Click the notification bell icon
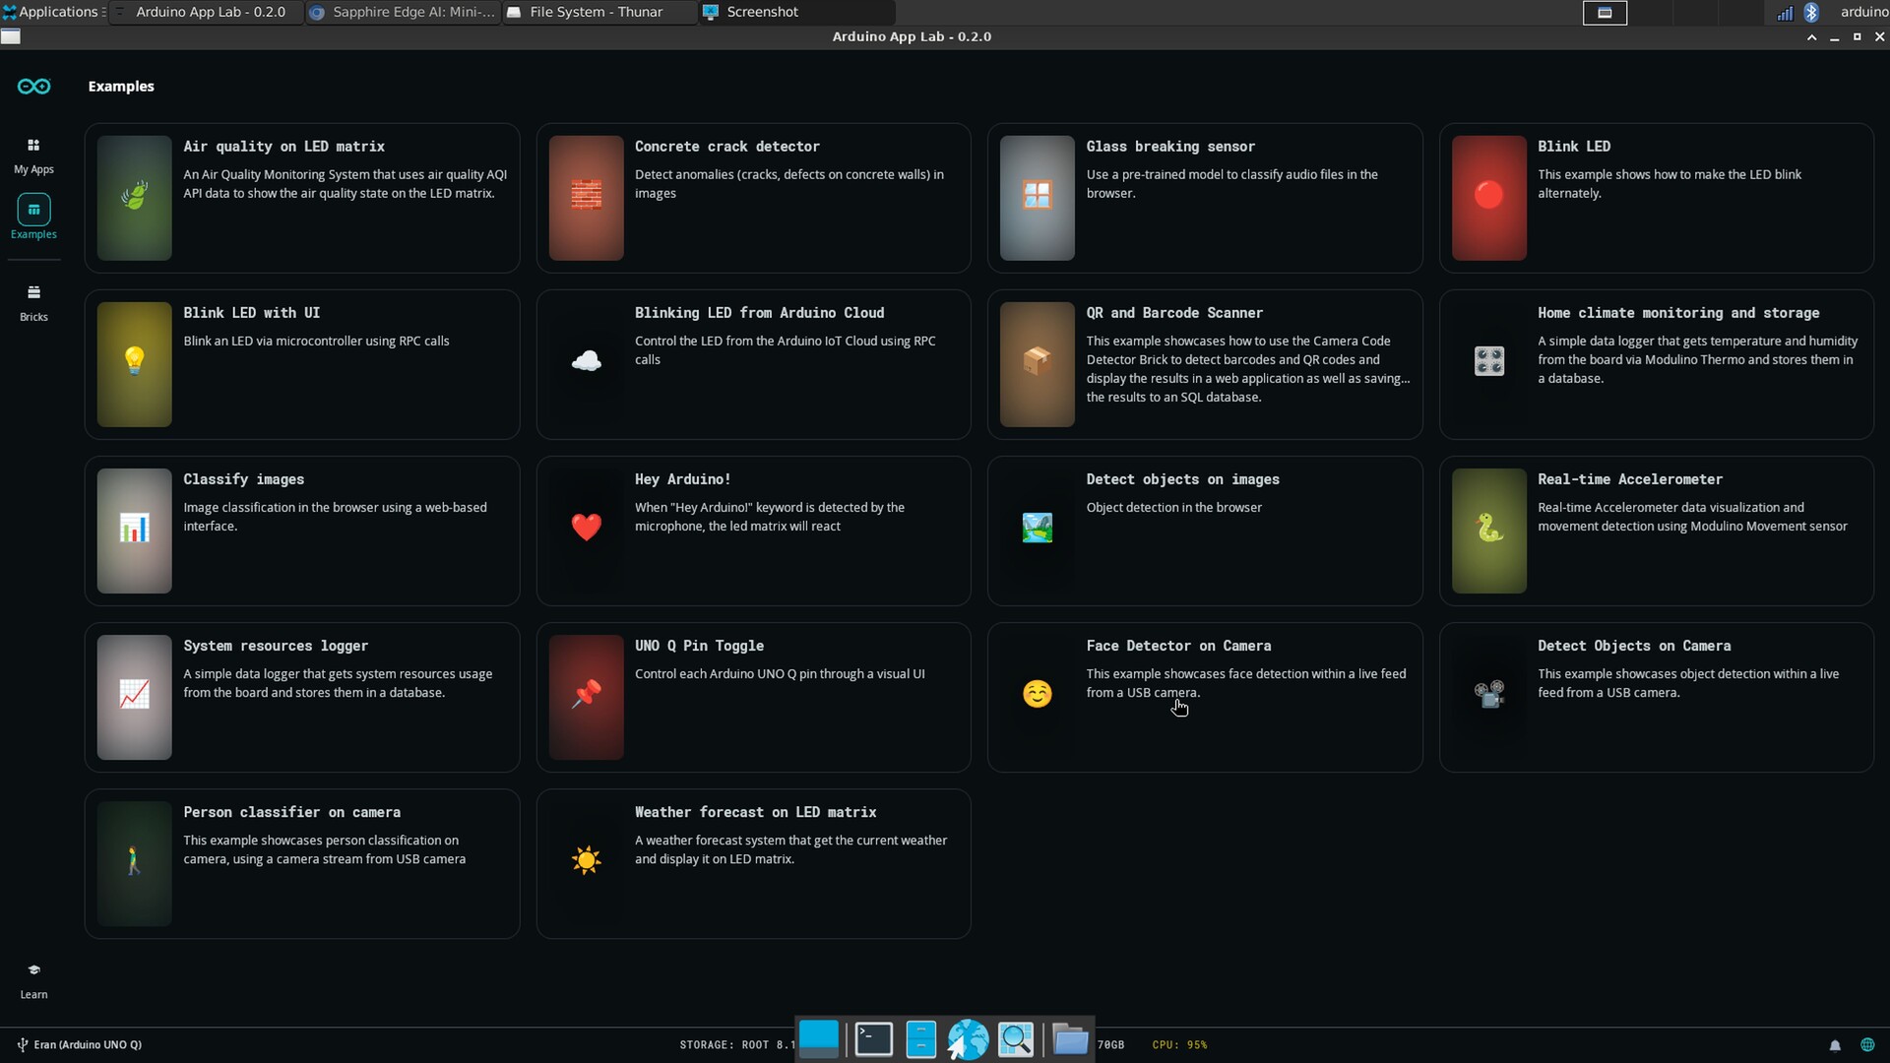Viewport: 1890px width, 1063px height. coord(1835,1044)
